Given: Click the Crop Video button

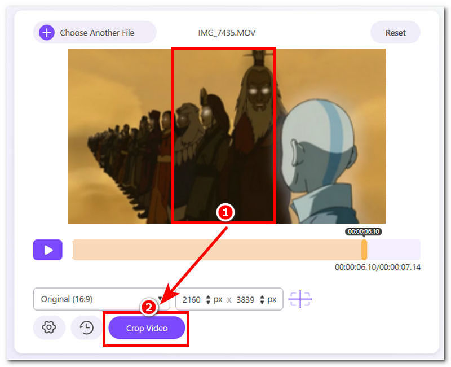Looking at the screenshot, I should pyautogui.click(x=147, y=328).
